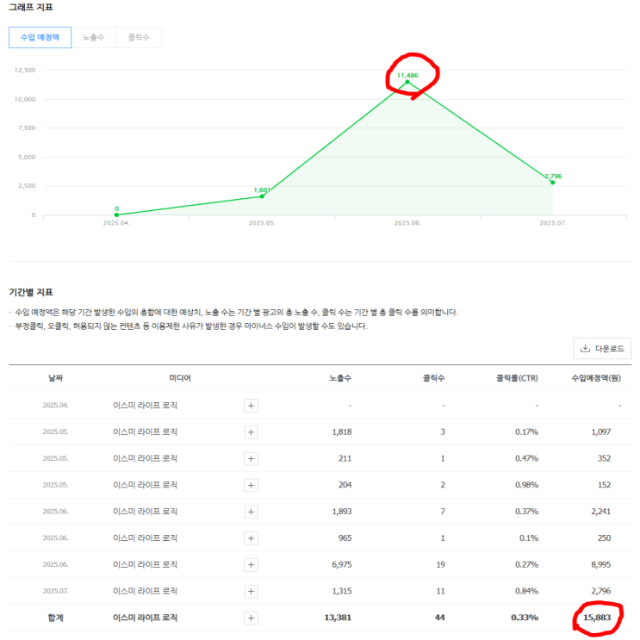Click the 기간별 지표 heading

pos(31,292)
